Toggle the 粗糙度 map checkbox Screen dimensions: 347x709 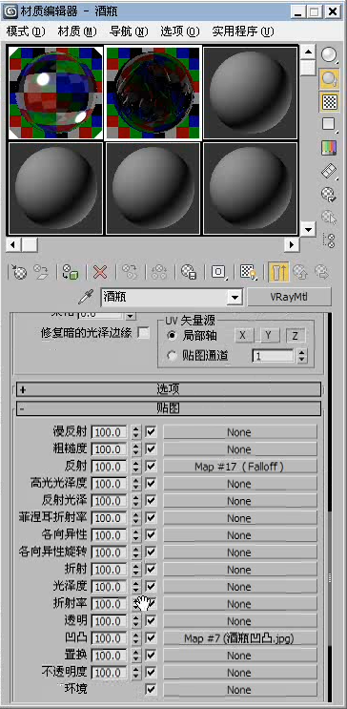[x=151, y=449]
